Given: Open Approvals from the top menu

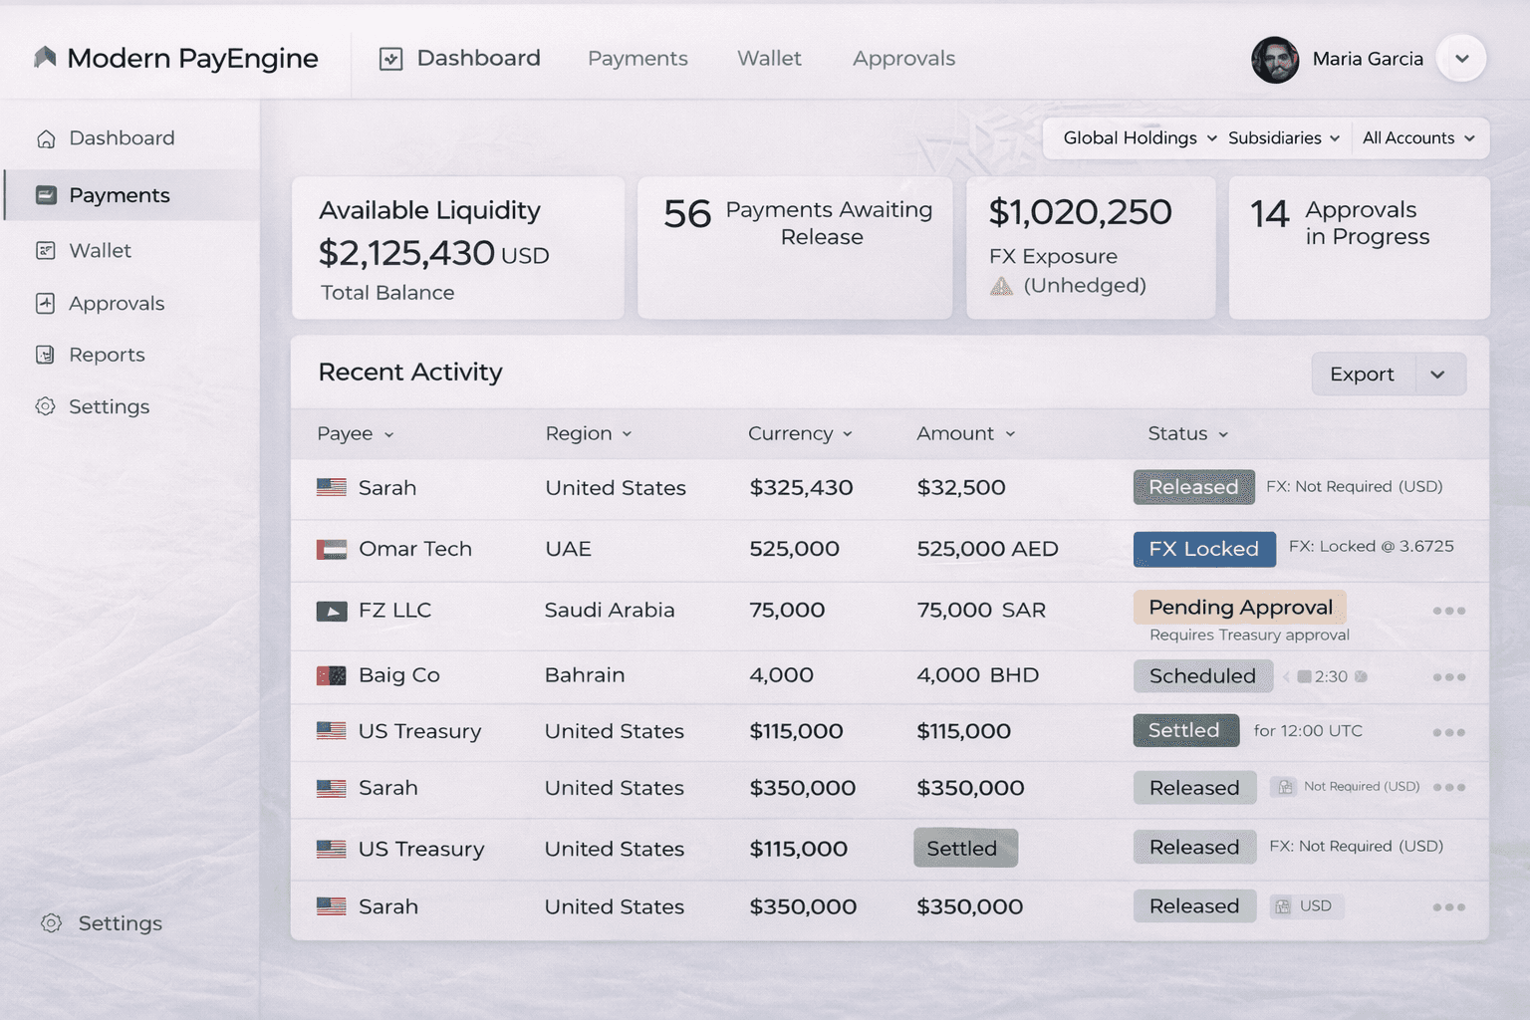Looking at the screenshot, I should click(902, 58).
